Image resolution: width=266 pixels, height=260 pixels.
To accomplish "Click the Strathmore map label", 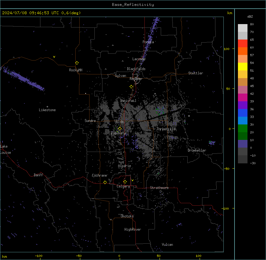I will pos(159,188).
